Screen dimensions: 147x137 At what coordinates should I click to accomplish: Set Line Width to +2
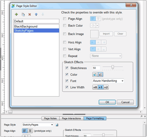tap(106, 87)
